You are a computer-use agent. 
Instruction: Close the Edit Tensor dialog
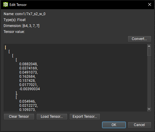[x=150, y=4]
